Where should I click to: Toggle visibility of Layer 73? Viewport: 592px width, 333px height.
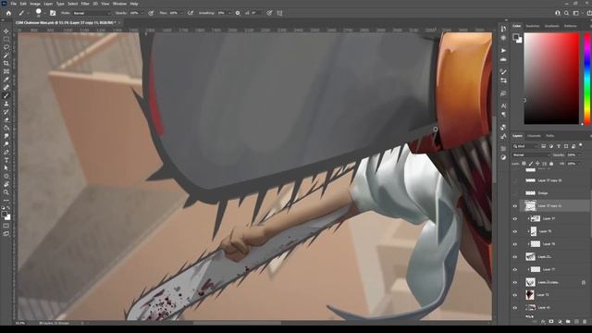click(x=515, y=295)
